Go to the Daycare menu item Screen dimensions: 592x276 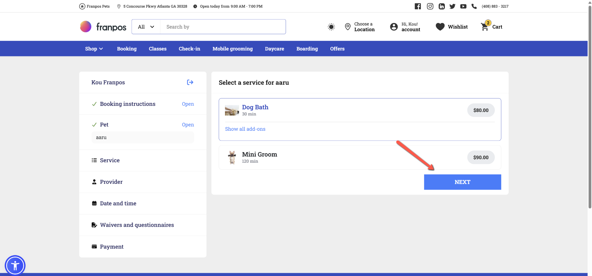[274, 49]
